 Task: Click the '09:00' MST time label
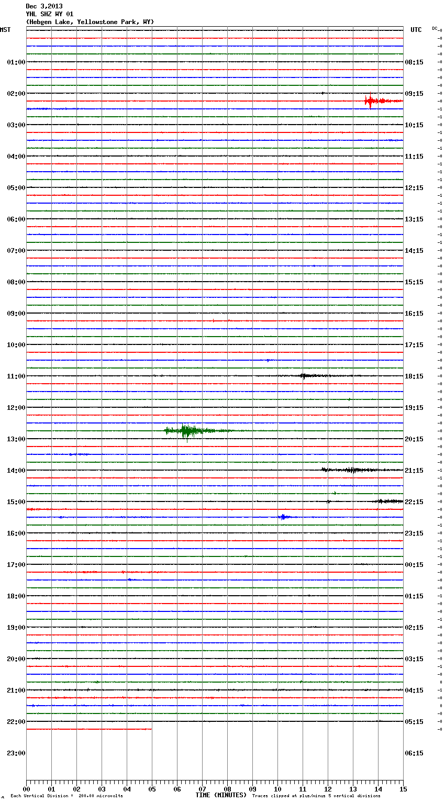[16, 314]
